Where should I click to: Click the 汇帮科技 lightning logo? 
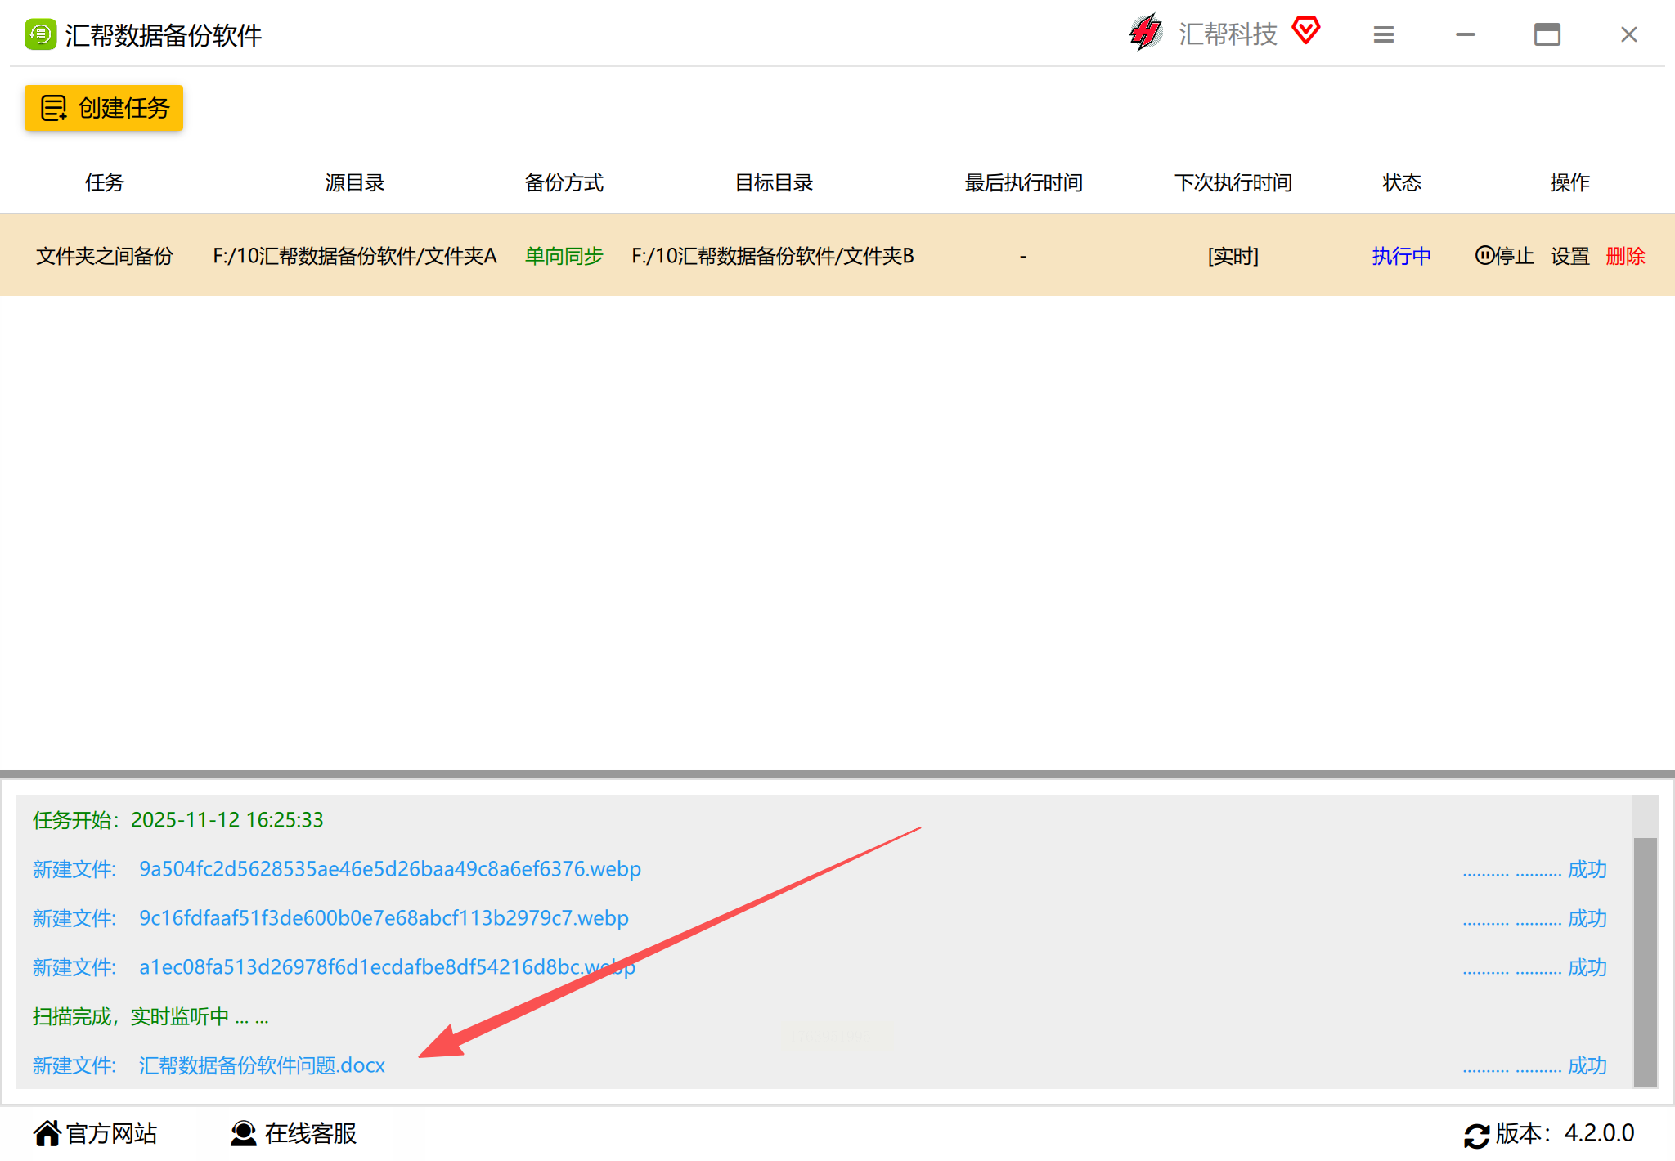pyautogui.click(x=1146, y=33)
